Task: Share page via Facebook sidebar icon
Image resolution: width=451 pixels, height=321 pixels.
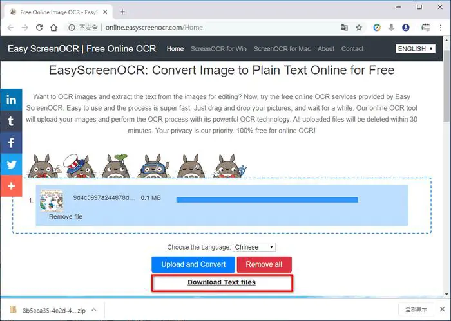Action: (x=11, y=143)
